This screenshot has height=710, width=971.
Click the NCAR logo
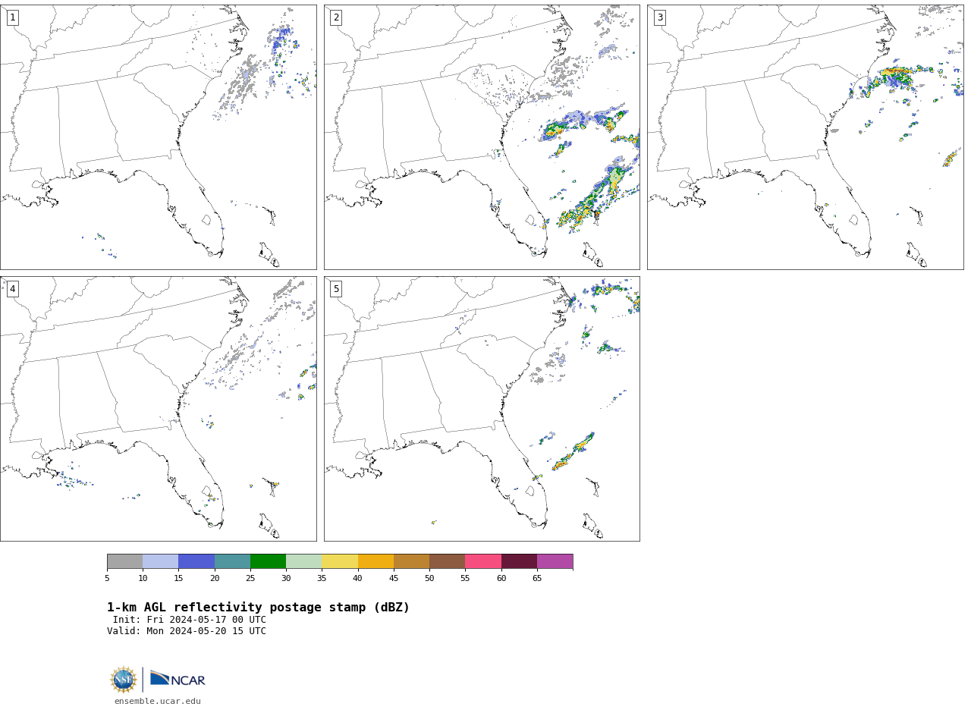pyautogui.click(x=178, y=679)
